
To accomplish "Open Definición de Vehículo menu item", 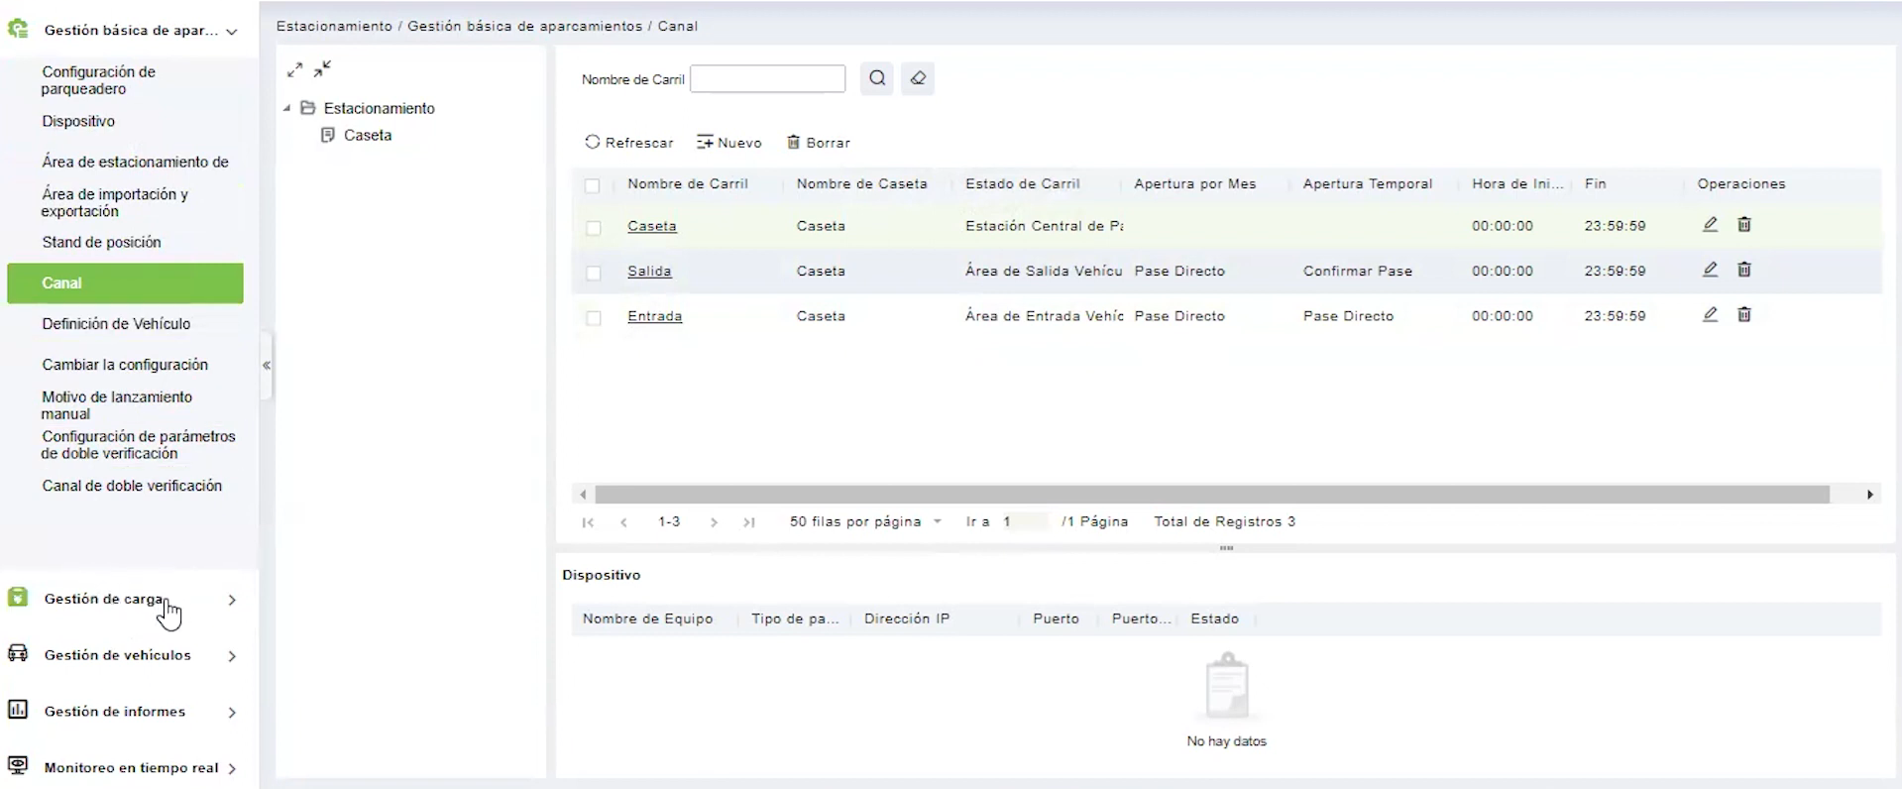I will [116, 324].
